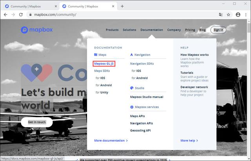
Task: Click the Maps section icon
Action: point(96,55)
